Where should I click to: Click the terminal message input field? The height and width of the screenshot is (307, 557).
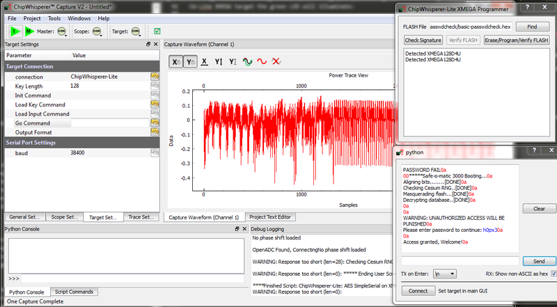click(461, 260)
